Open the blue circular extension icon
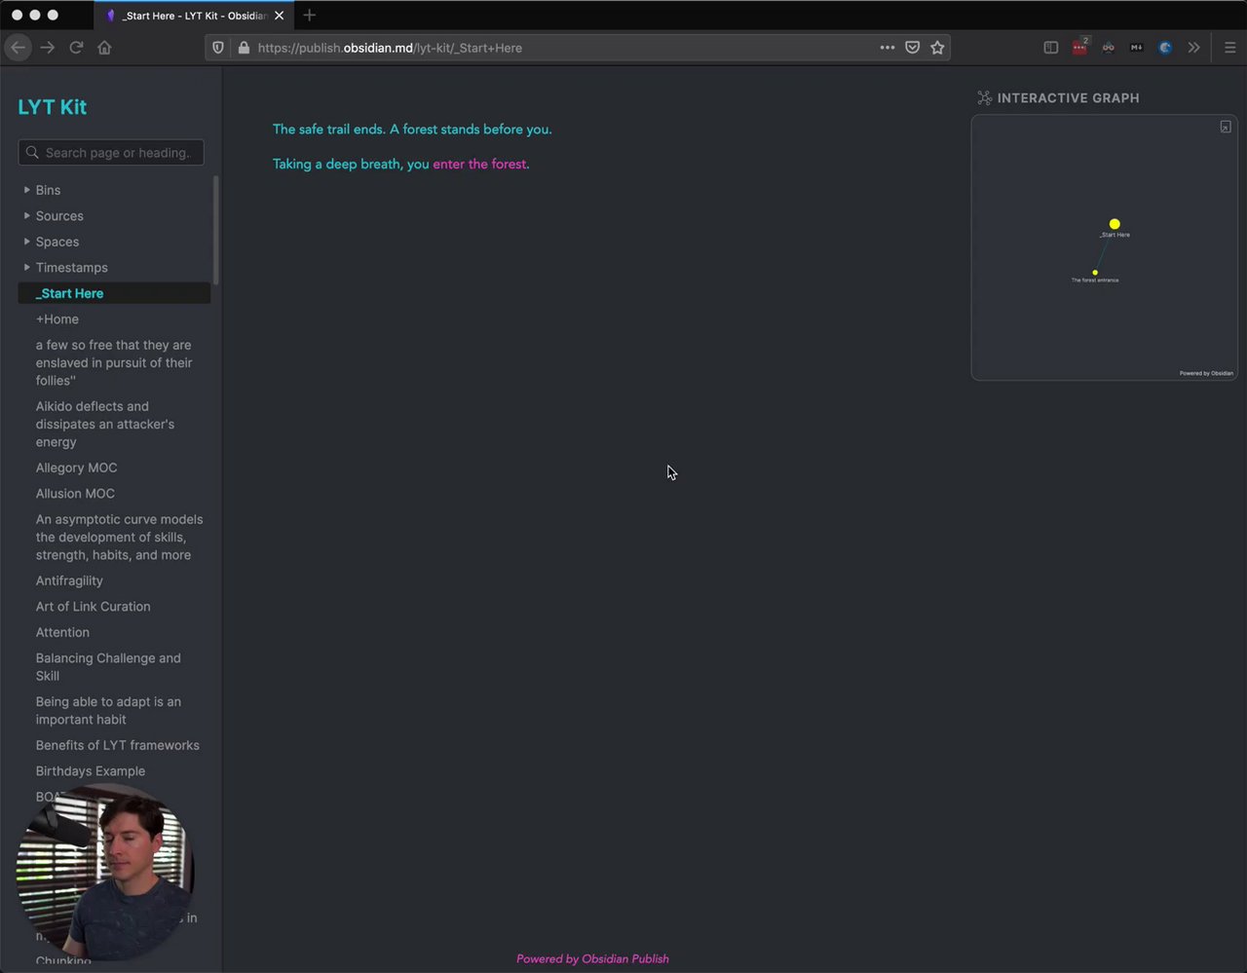The image size is (1247, 973). click(x=1164, y=48)
